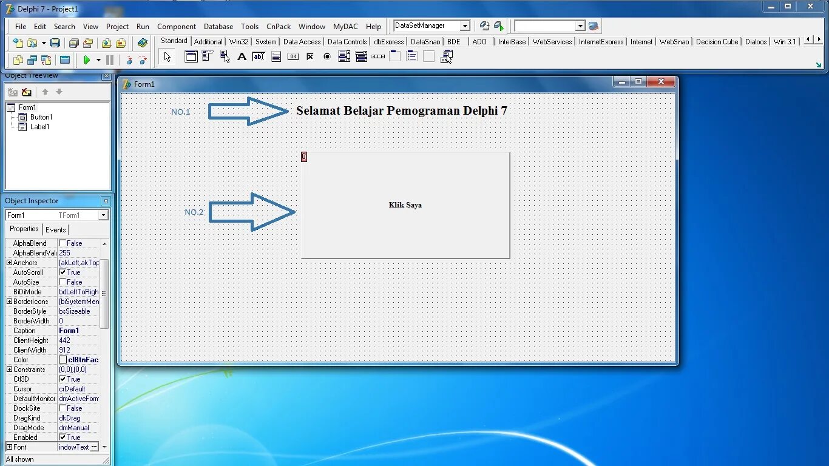Click the Save floppy disk icon
The height and width of the screenshot is (466, 829).
pos(55,43)
